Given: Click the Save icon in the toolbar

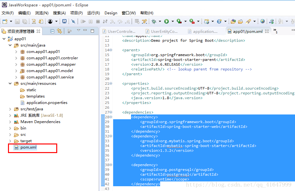Looking at the screenshot, I should pyautogui.click(x=17, y=21).
